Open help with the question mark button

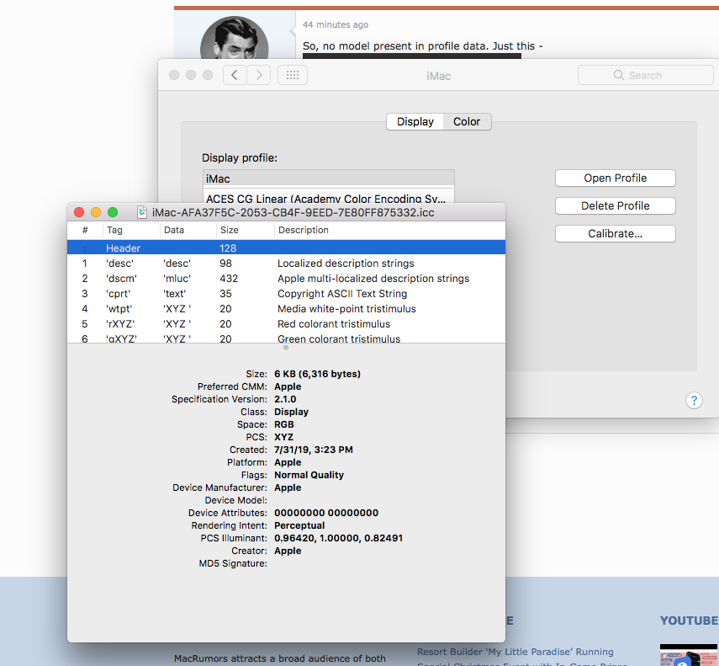(x=694, y=400)
